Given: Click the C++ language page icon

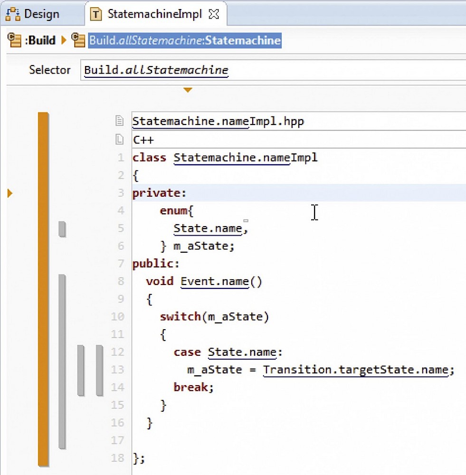Looking at the screenshot, I should (119, 139).
